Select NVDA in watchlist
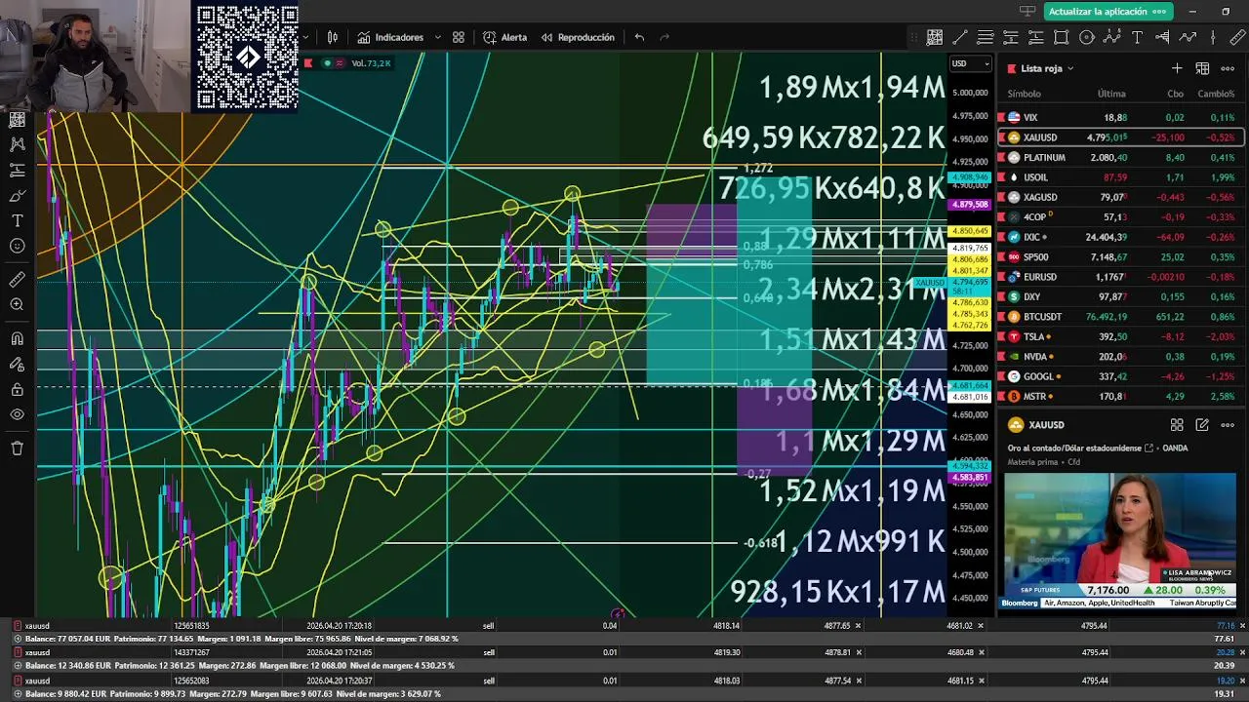 coord(1120,357)
